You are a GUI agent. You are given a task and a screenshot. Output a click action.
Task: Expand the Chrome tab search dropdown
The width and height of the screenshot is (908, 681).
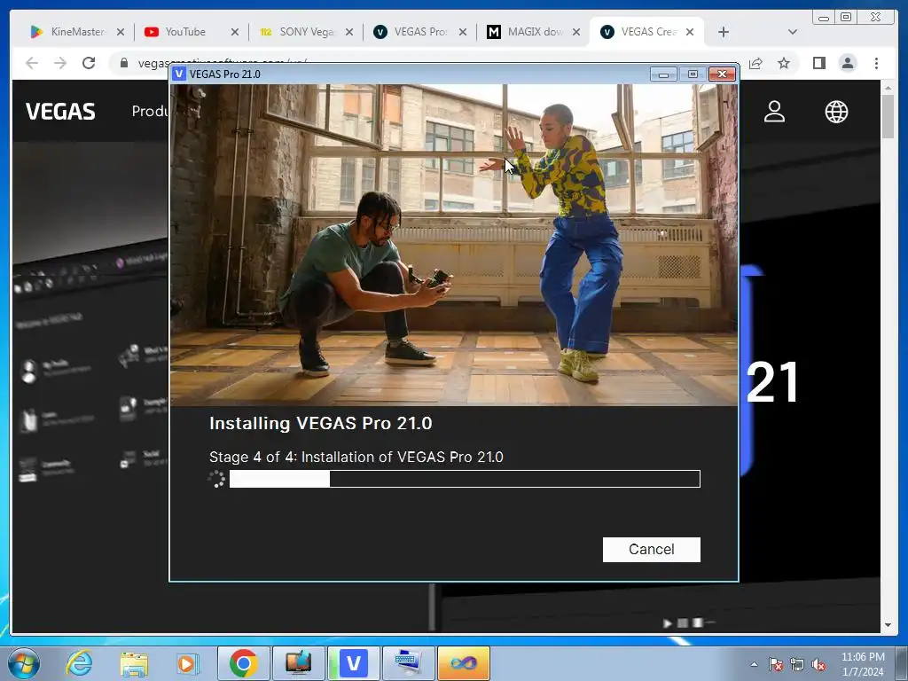(793, 32)
